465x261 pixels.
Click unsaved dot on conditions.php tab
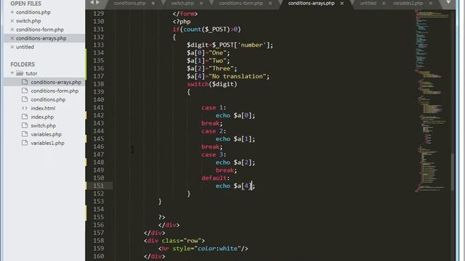153,4
